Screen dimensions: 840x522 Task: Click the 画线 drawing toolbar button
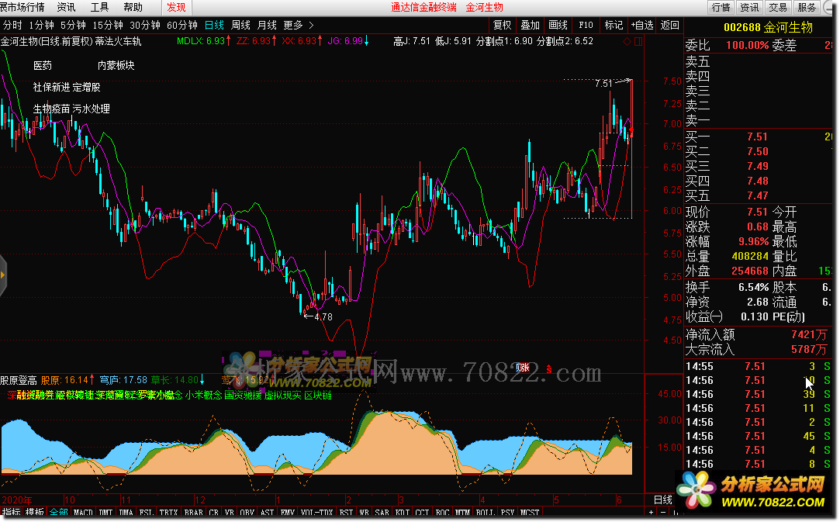click(x=558, y=25)
